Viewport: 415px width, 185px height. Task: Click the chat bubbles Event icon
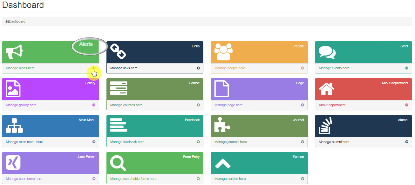point(327,52)
